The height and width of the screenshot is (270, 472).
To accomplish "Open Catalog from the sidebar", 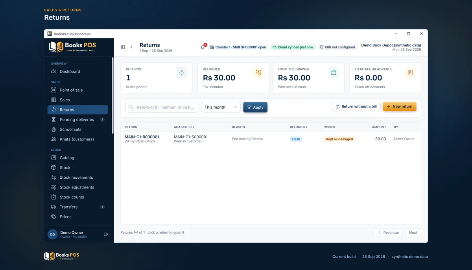I will 77,158.
